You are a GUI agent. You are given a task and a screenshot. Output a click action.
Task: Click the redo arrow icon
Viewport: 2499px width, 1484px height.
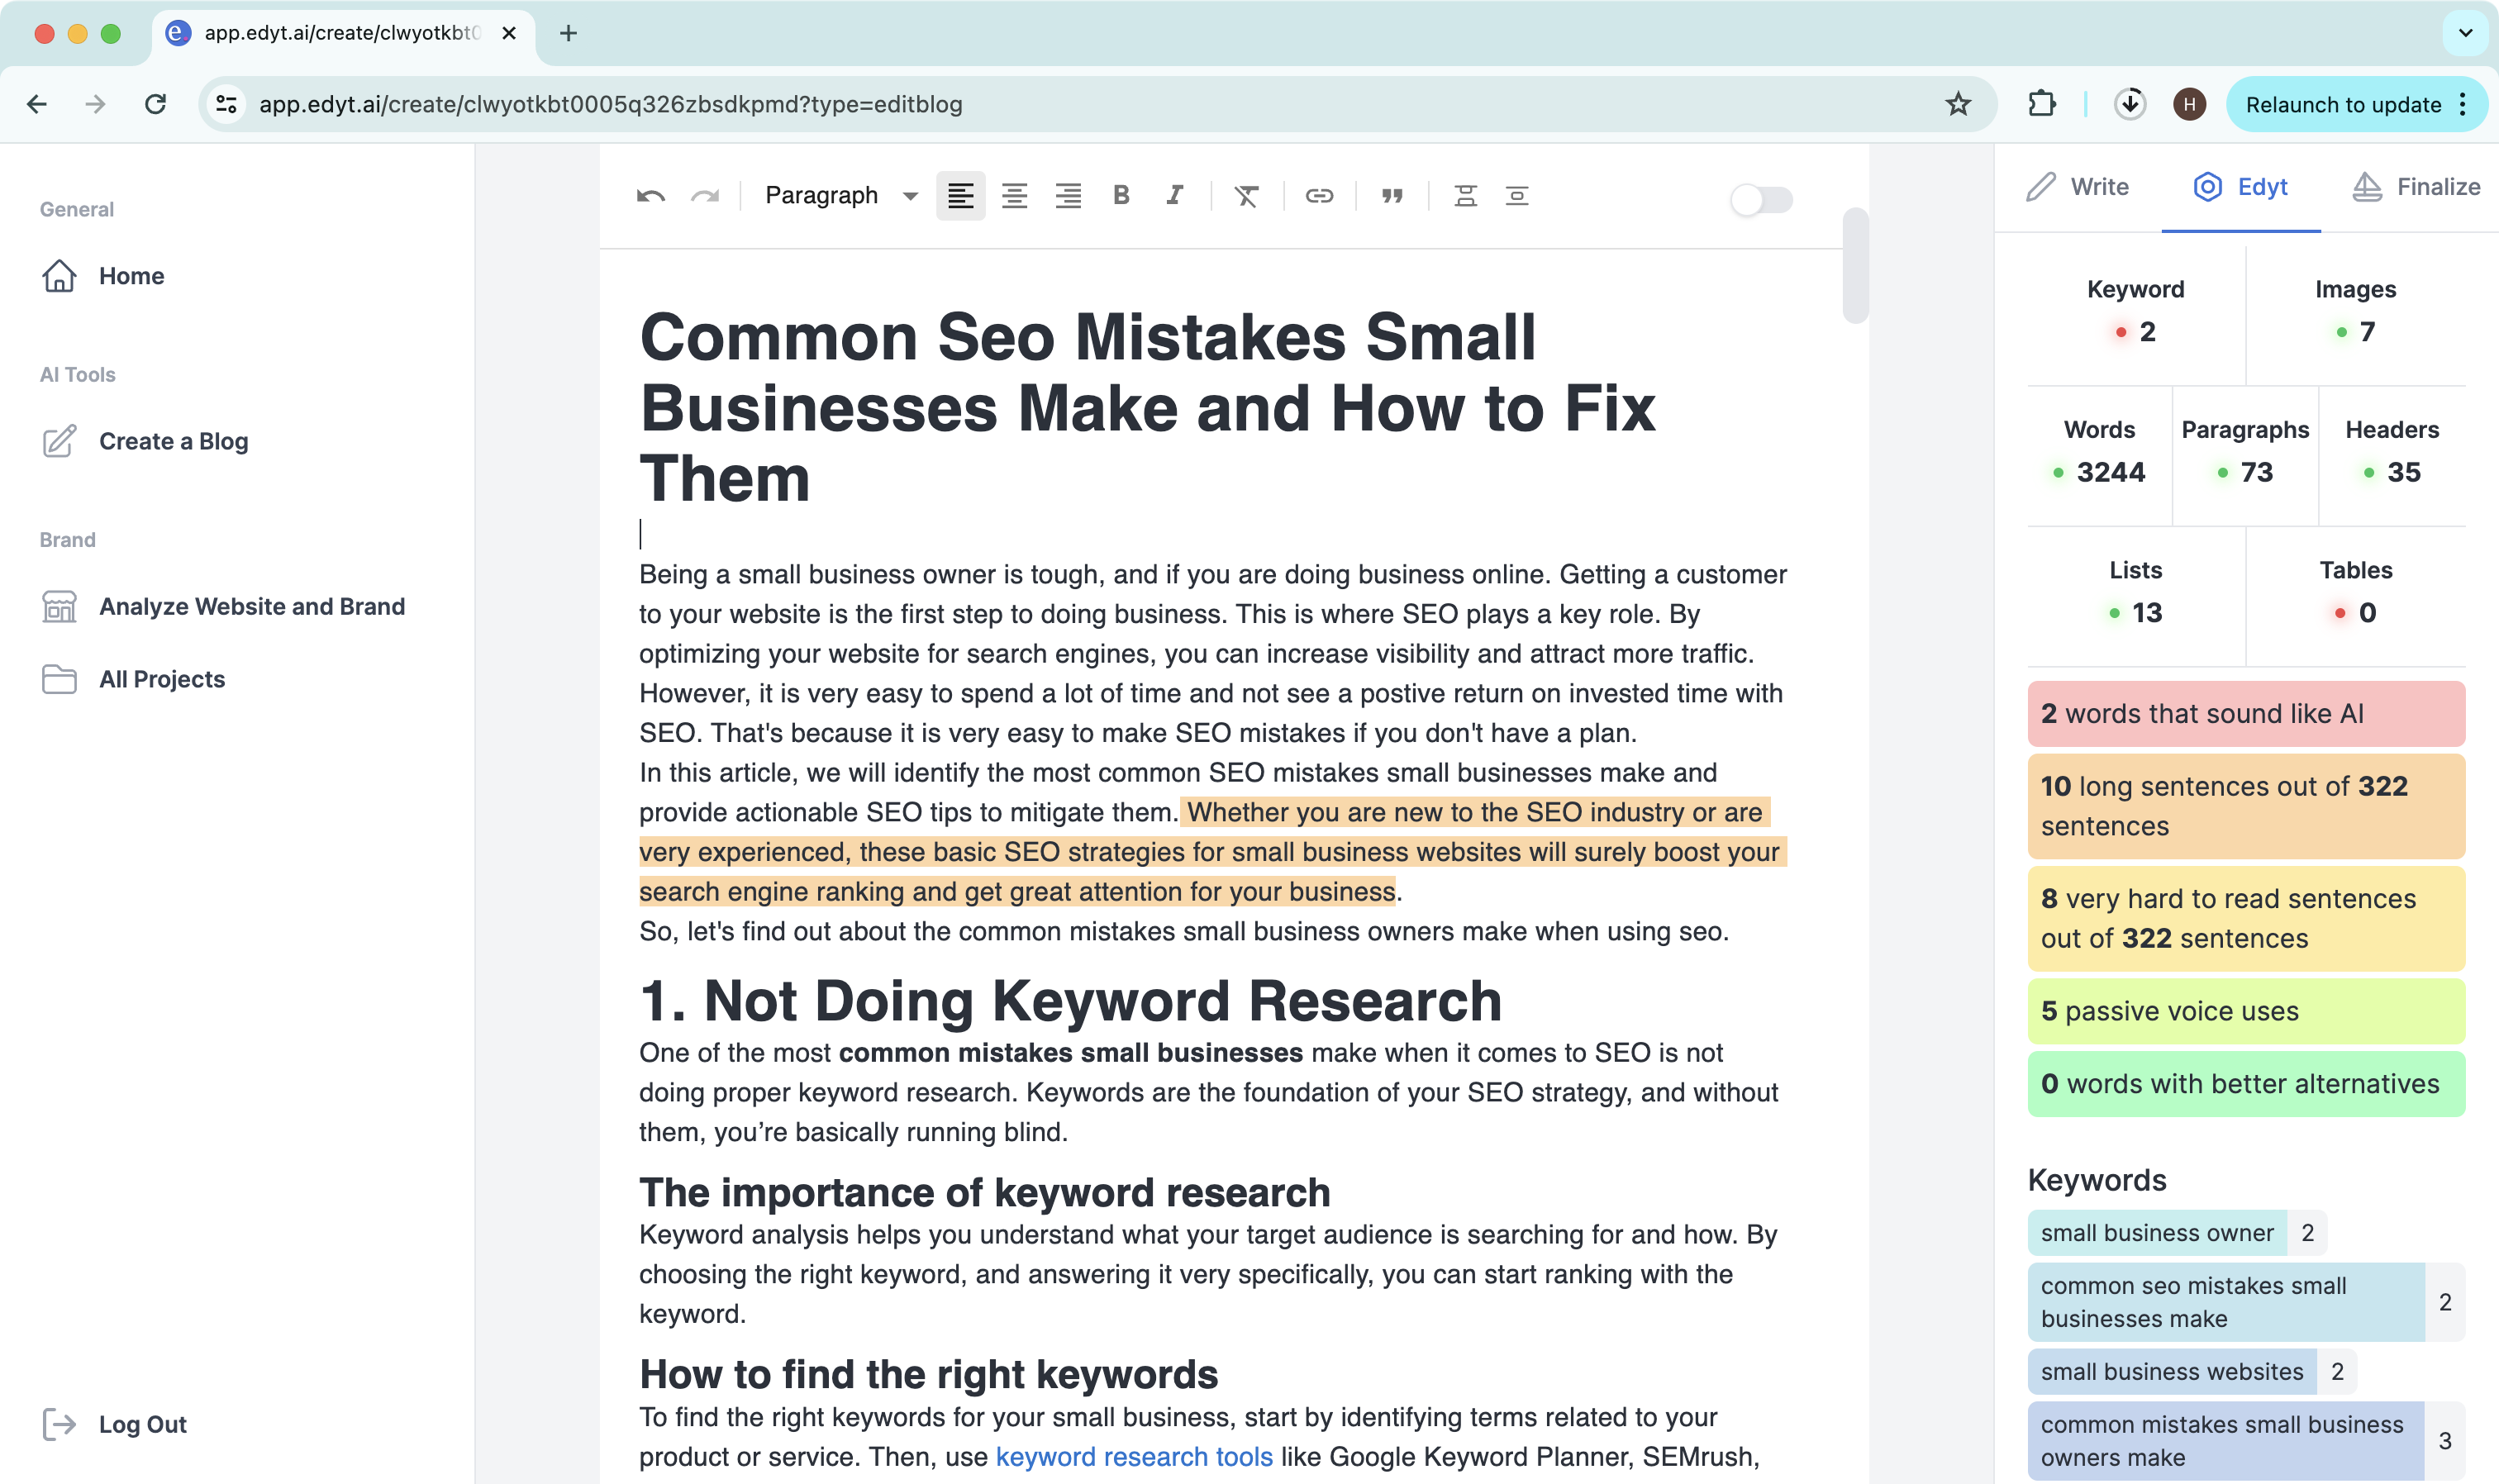(705, 196)
